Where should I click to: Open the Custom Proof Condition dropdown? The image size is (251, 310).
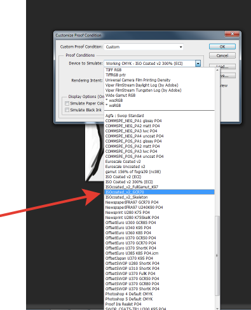click(144, 47)
